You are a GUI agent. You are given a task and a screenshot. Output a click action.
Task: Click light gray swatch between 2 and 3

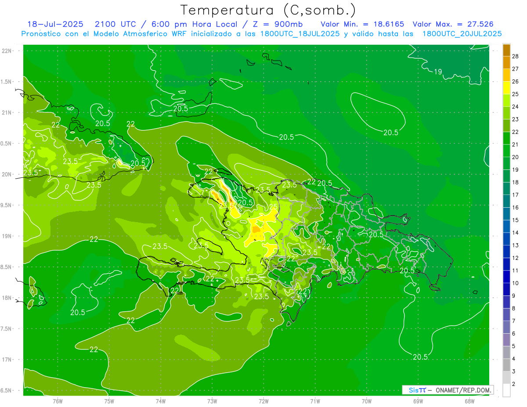point(506,378)
